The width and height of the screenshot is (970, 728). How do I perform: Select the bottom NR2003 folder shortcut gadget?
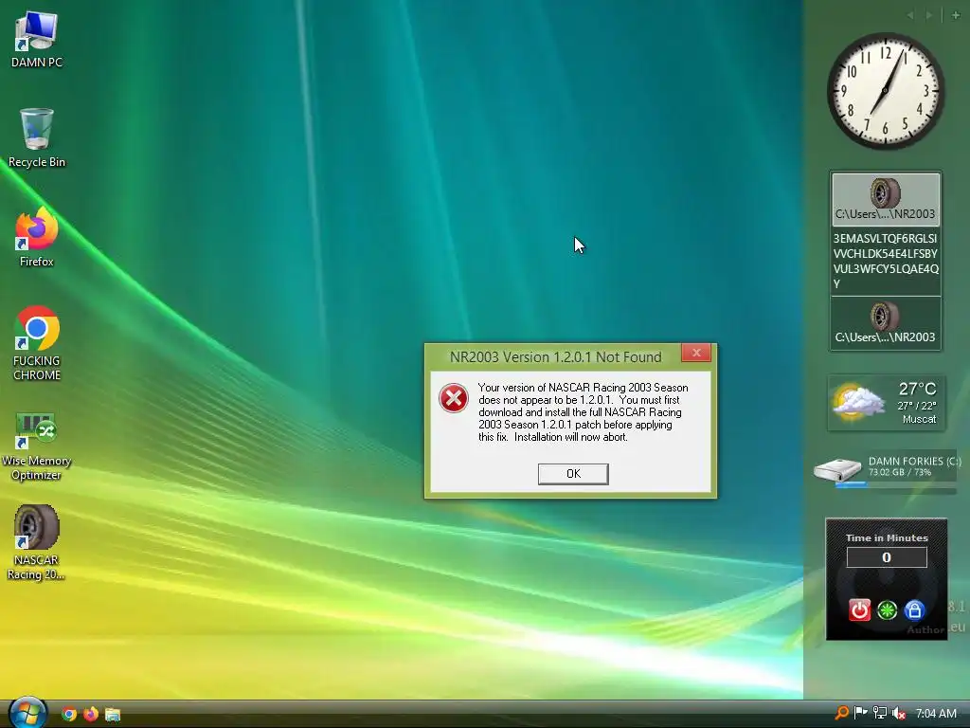(x=886, y=322)
